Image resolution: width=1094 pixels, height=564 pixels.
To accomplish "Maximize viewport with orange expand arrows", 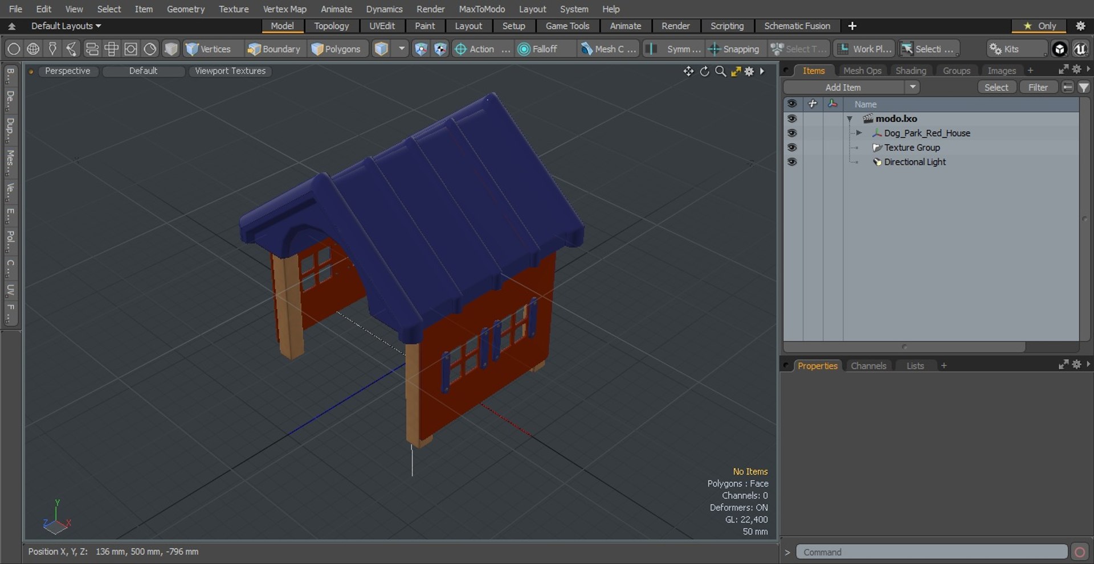I will pos(736,71).
